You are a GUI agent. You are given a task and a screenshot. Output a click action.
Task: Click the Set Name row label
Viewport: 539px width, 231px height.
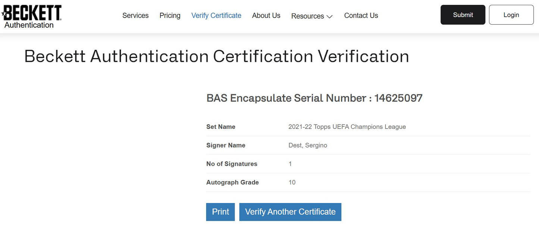(x=221, y=127)
